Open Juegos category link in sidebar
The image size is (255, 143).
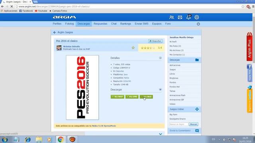(173, 70)
